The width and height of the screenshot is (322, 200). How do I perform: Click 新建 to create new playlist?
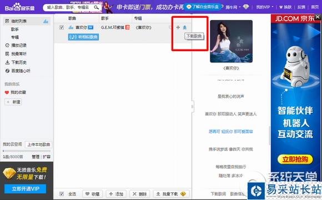coord(13,102)
